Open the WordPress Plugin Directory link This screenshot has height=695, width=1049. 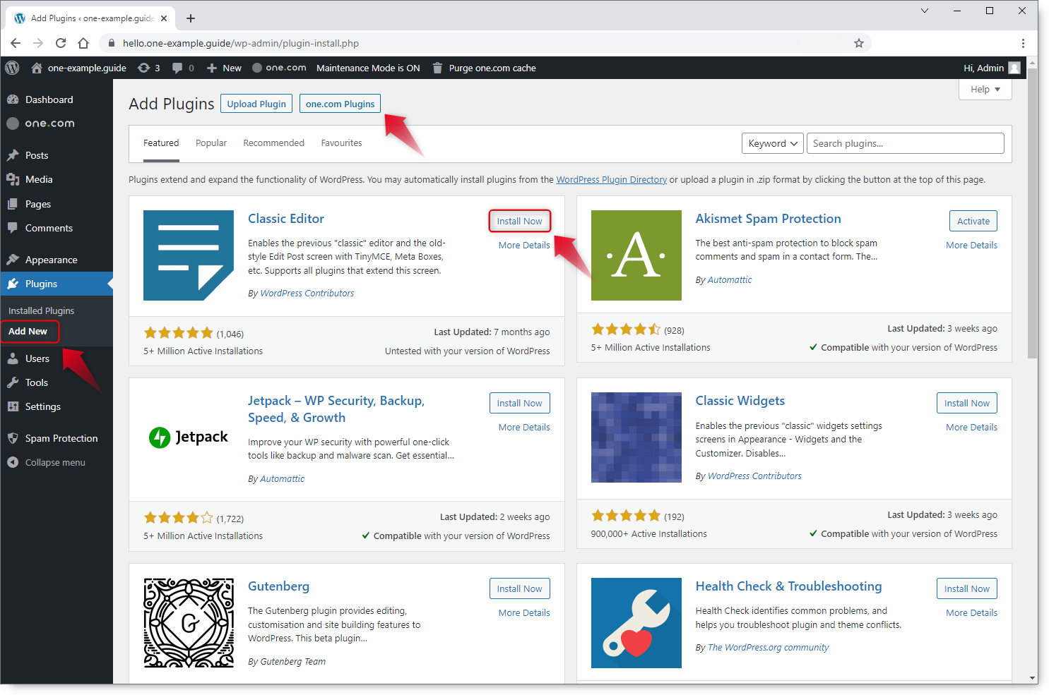[x=611, y=179]
